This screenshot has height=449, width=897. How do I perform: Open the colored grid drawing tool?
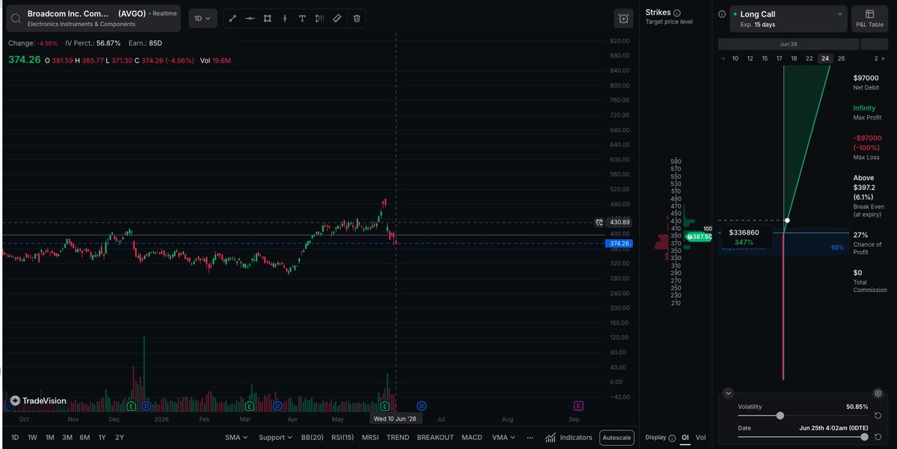[319, 18]
